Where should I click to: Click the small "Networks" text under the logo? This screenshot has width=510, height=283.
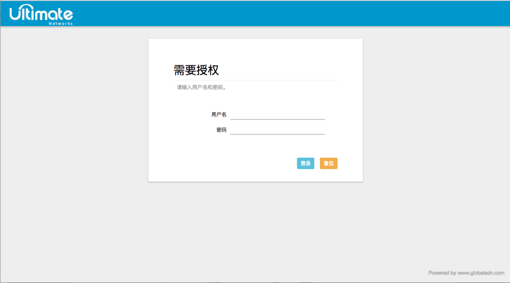click(61, 24)
